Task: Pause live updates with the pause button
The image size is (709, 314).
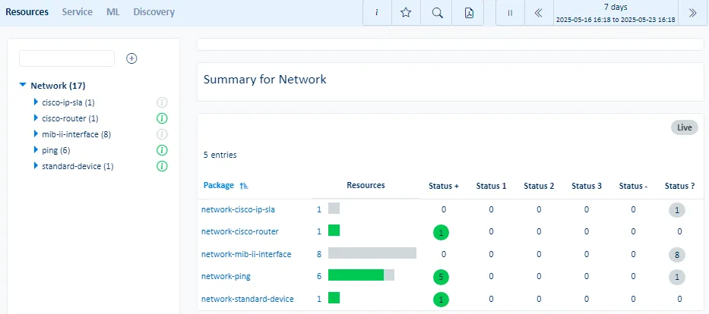Action: pos(510,13)
